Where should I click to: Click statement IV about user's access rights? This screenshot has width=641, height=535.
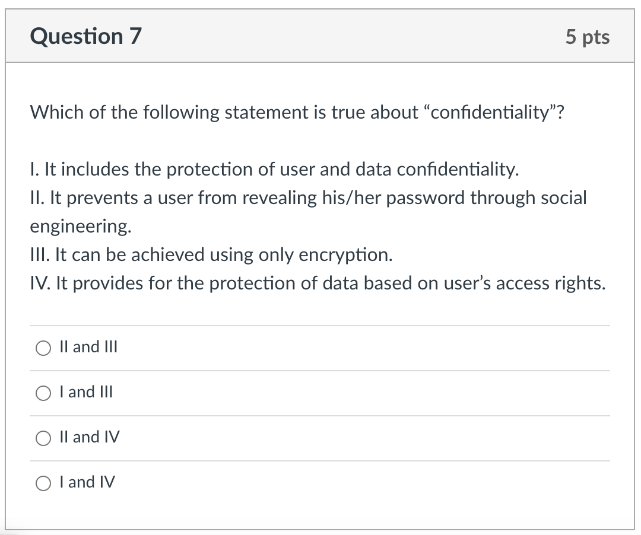pos(318,284)
